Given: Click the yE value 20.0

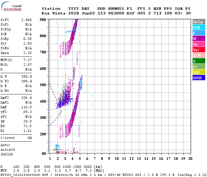Looking at the screenshot, I should [28, 121].
